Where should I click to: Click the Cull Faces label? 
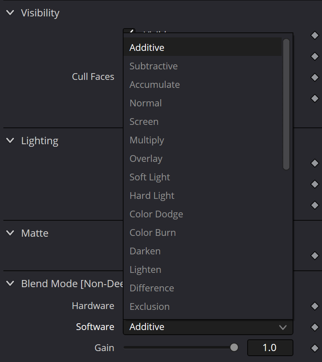93,77
